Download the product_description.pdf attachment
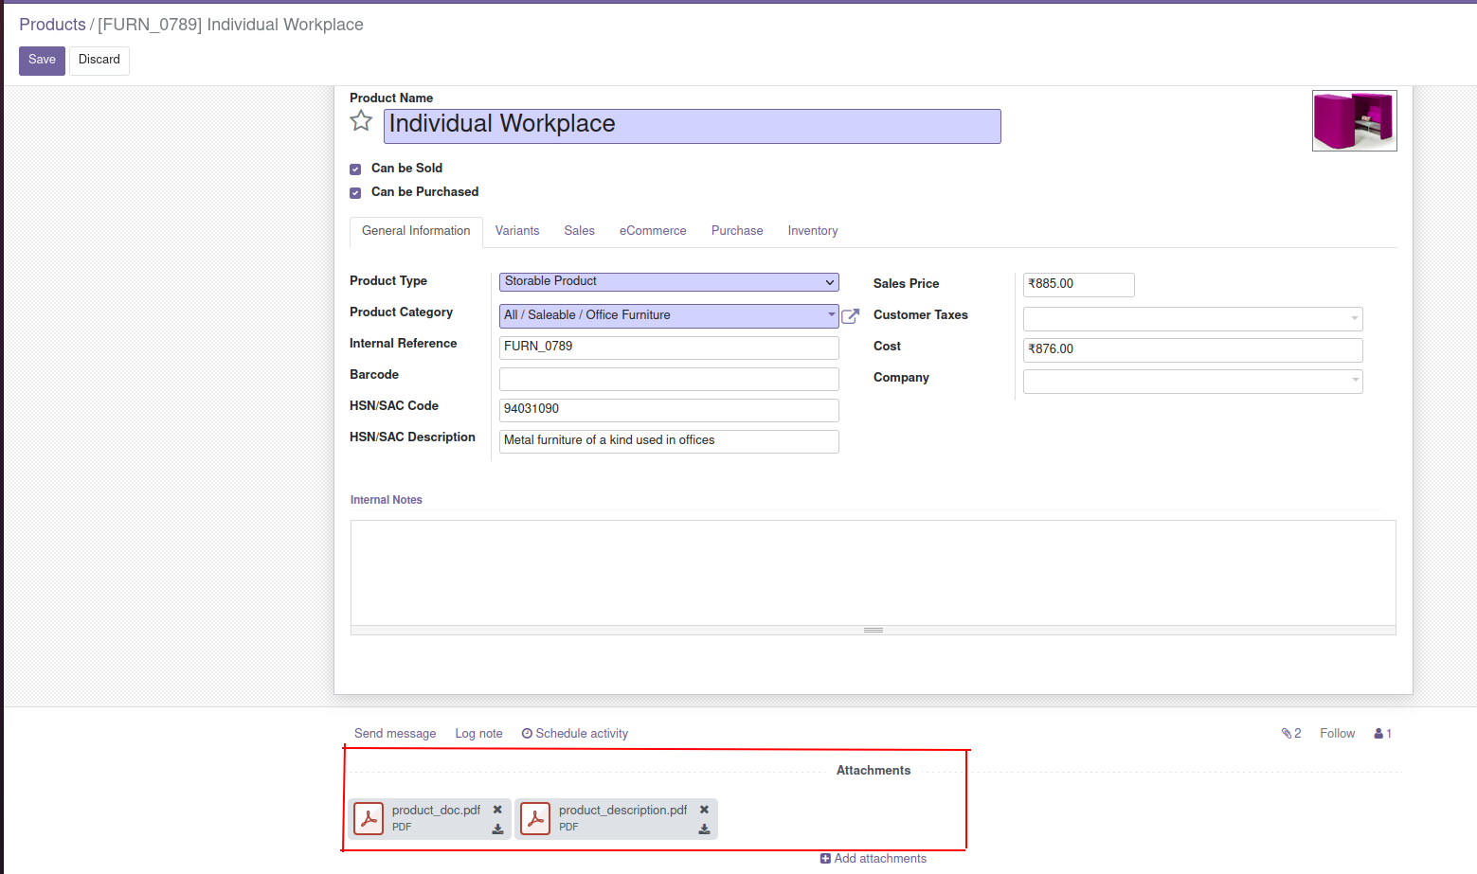The image size is (1477, 874). [704, 829]
